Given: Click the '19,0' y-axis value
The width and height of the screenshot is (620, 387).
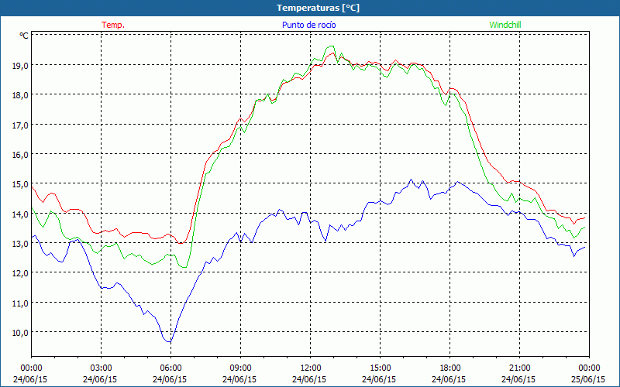Looking at the screenshot, I should (x=20, y=66).
